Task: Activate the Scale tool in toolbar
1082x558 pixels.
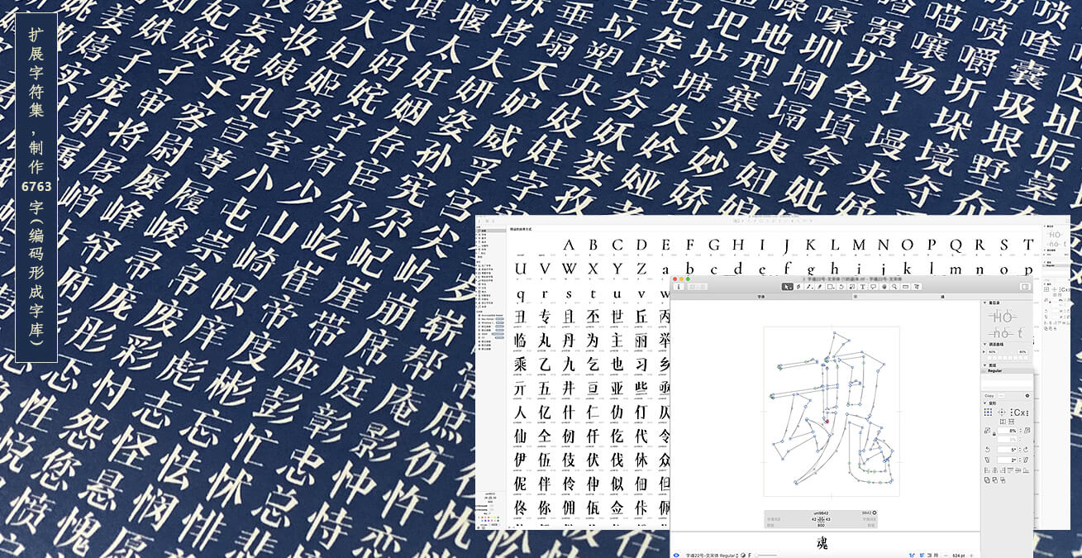Action: click(852, 287)
